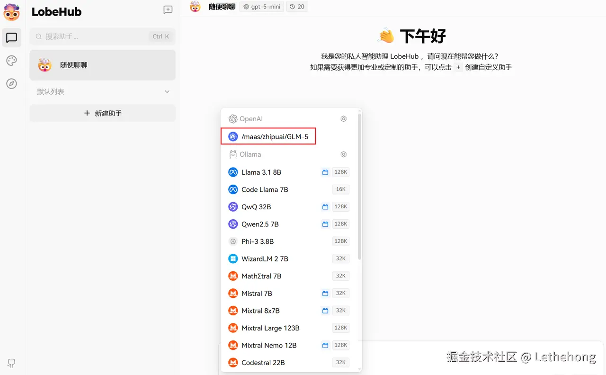Open OpenAI provider settings gear
This screenshot has height=375, width=606.
coord(344,119)
